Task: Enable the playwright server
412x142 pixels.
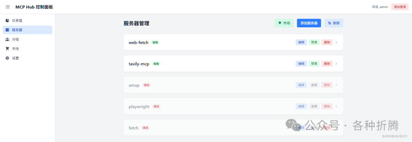Action: 314,106
